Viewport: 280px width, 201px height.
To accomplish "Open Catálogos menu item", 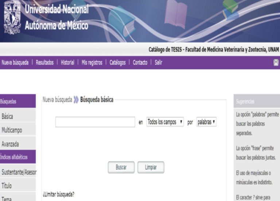I will click(x=117, y=63).
